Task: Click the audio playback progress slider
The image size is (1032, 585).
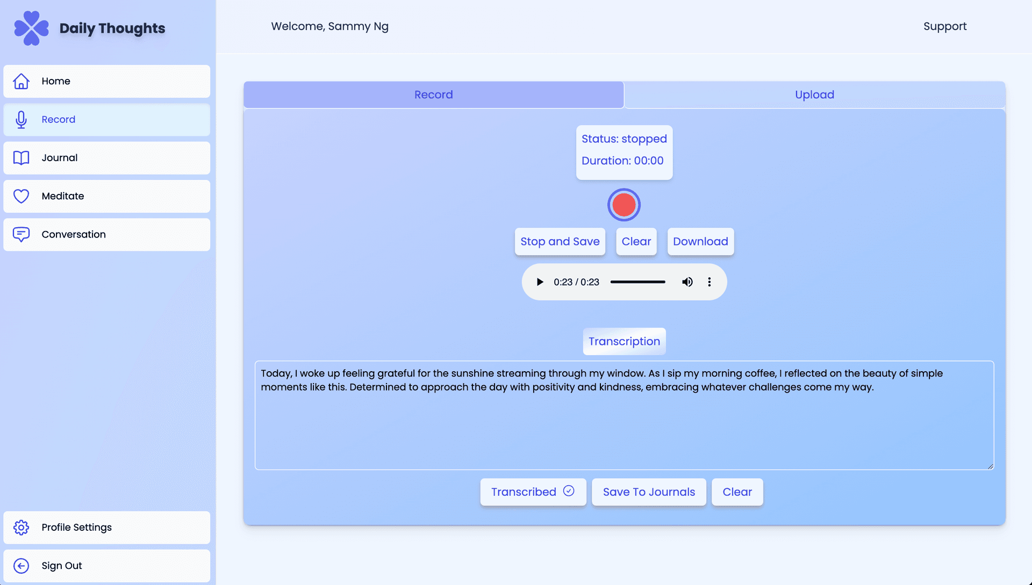Action: point(637,282)
